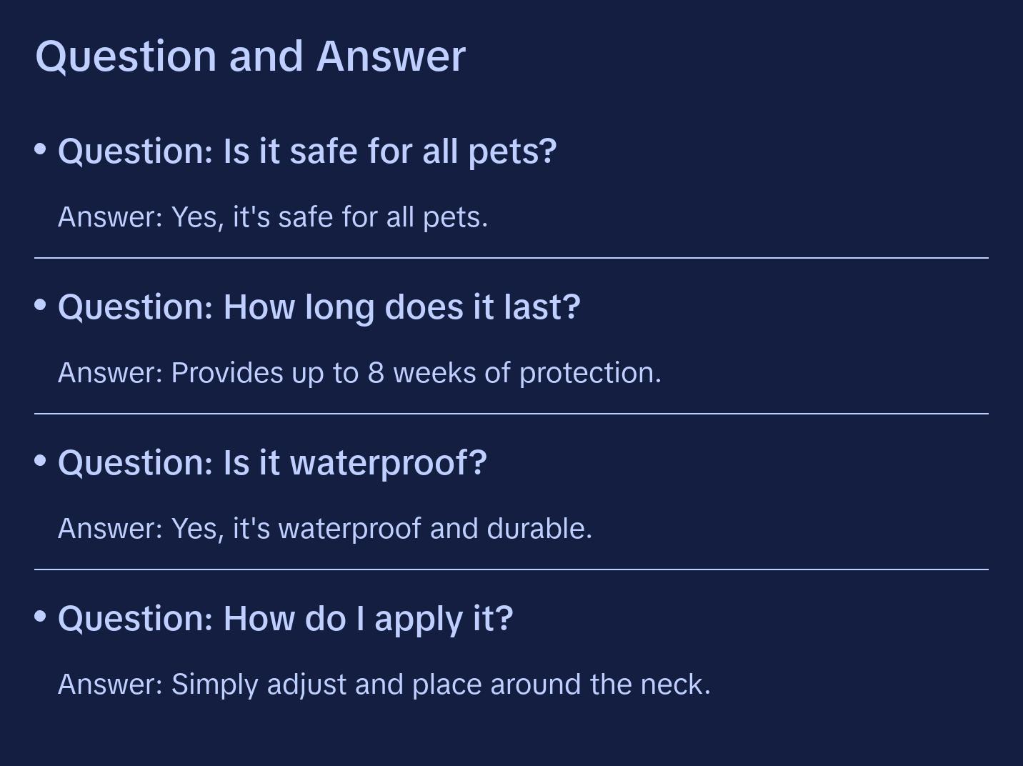The height and width of the screenshot is (766, 1023).
Task: Click the divider line below the 8 weeks answer
Action: click(x=511, y=414)
